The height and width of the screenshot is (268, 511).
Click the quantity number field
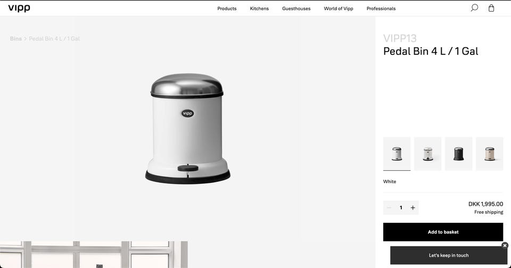click(x=401, y=208)
